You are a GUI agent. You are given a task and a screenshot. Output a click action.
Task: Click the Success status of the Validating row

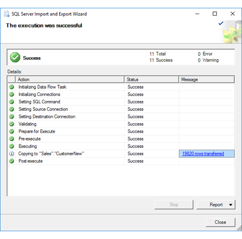tap(135, 124)
